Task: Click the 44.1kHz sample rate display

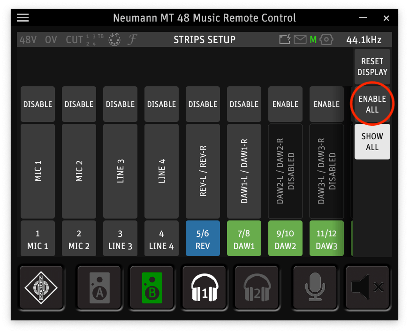Action: tap(364, 40)
